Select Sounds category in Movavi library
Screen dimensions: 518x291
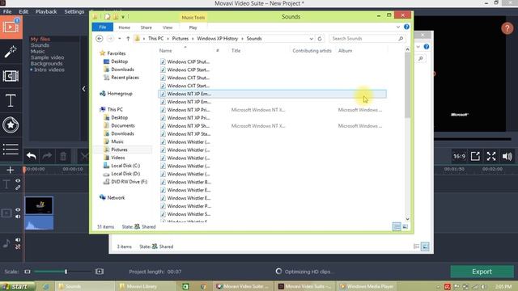(x=40, y=45)
